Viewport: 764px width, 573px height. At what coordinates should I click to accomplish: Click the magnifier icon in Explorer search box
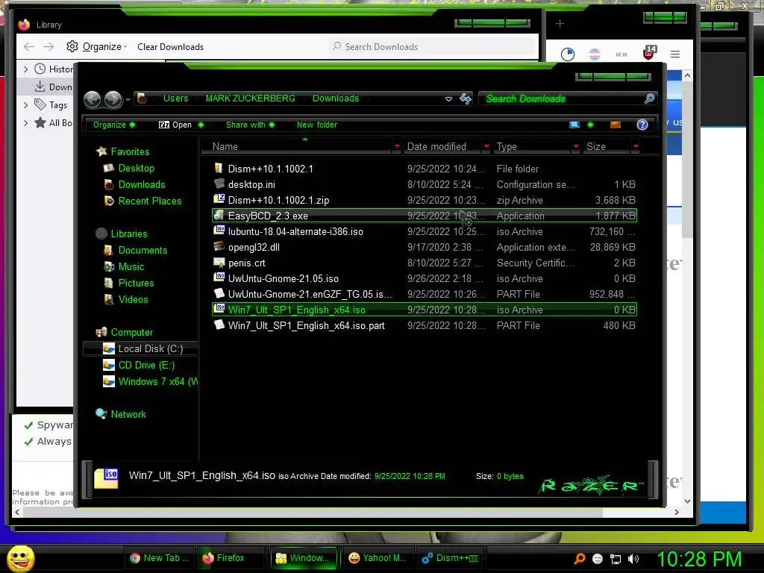(x=649, y=98)
